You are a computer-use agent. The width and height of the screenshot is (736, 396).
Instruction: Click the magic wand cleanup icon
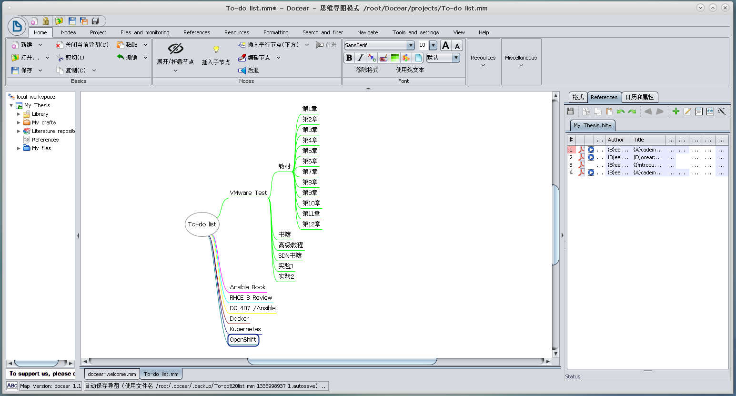(x=722, y=112)
